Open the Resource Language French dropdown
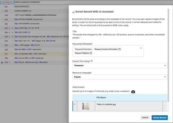This screenshot has width=173, height=123. [120, 77]
